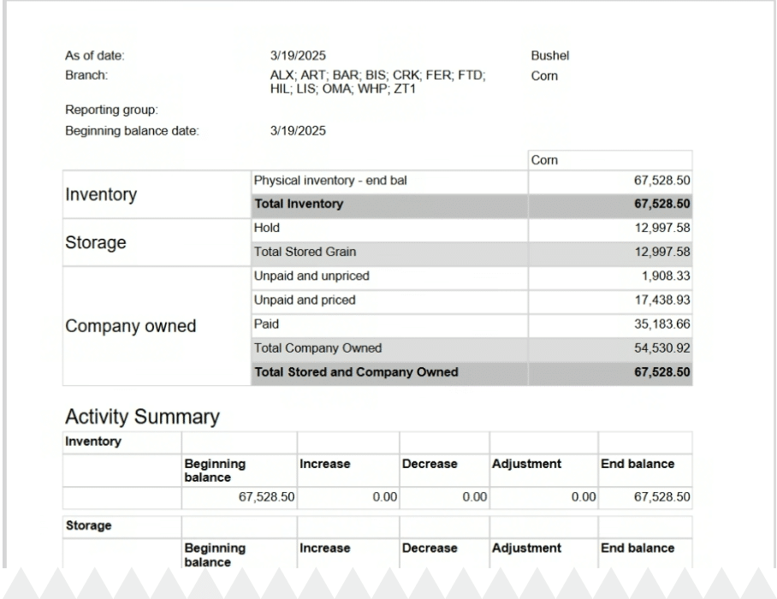This screenshot has height=599, width=777.
Task: Click the Adjustment column header under Inventory
Action: click(x=526, y=464)
